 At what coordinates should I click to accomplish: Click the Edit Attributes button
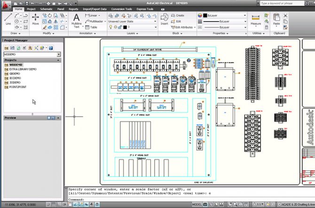tap(183, 27)
